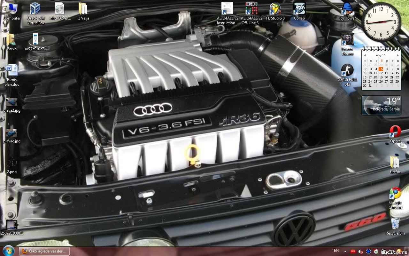This screenshot has height=256, width=409.
Task: Go to previous month in calendar gadget
Action: click(x=365, y=55)
